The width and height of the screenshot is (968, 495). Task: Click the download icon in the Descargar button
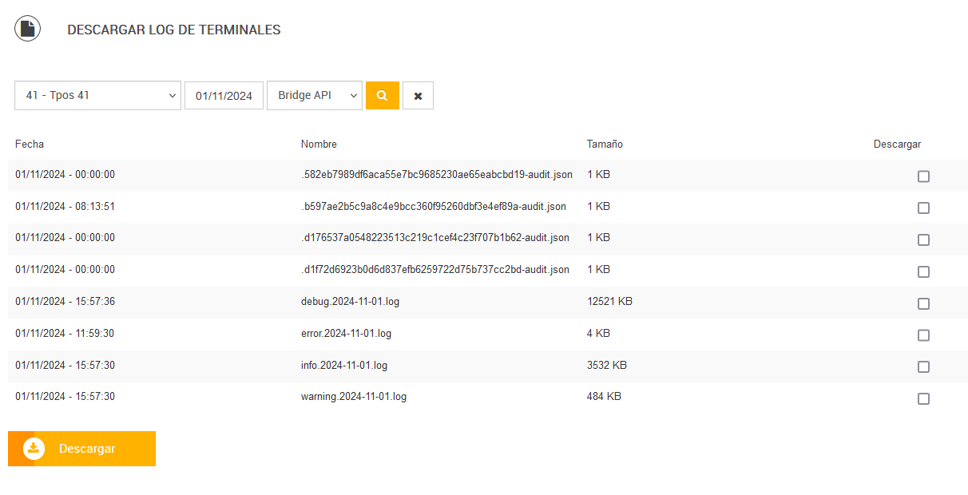point(34,449)
